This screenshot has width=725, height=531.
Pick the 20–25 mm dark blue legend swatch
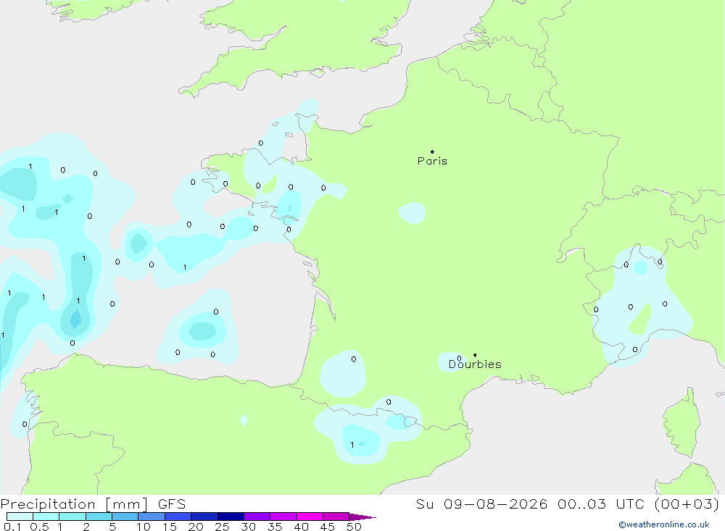coord(204,517)
